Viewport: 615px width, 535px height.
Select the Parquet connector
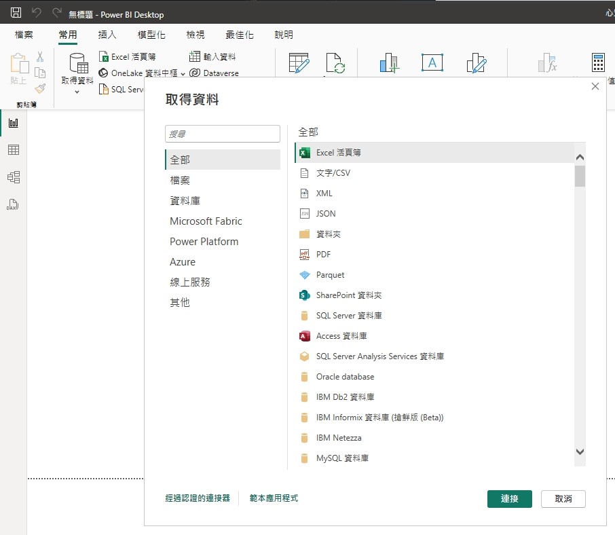coord(434,275)
